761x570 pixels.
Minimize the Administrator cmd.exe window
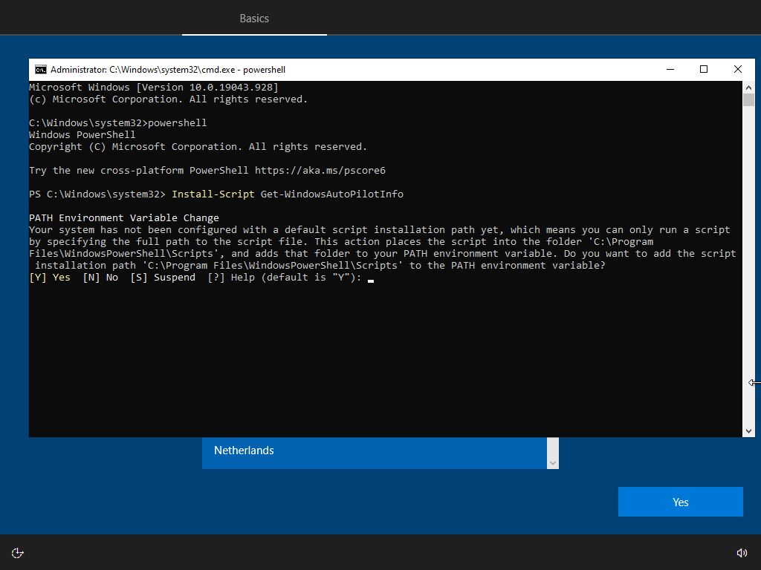pos(670,70)
